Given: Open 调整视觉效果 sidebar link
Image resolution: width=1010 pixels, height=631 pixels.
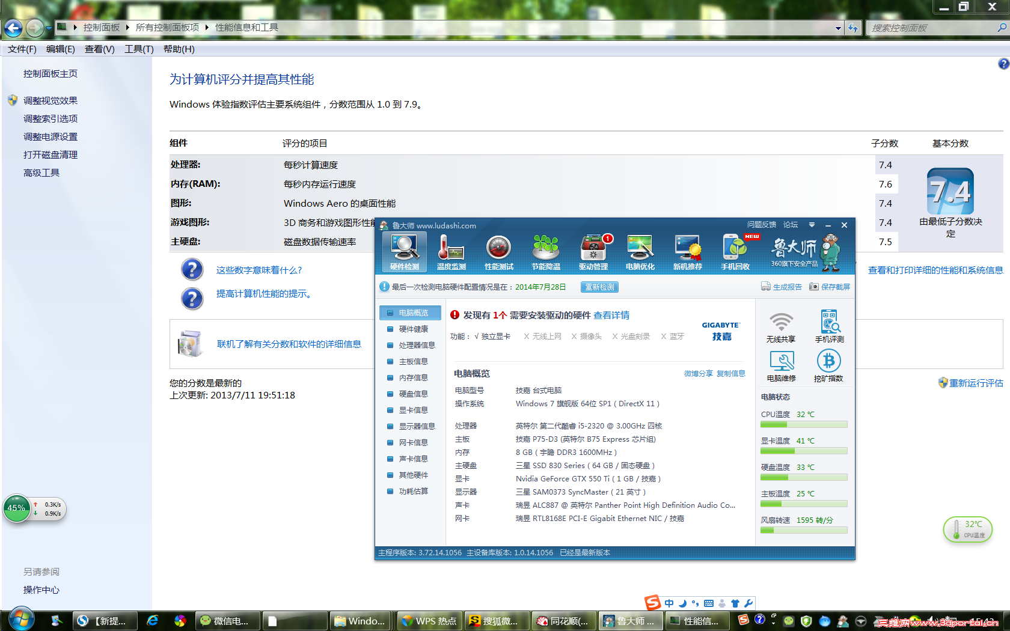Looking at the screenshot, I should 50,100.
